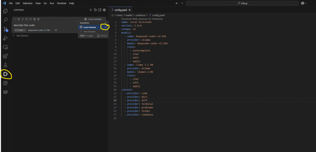
Task: Open the Chat mode dropdown
Action: click(20, 30)
